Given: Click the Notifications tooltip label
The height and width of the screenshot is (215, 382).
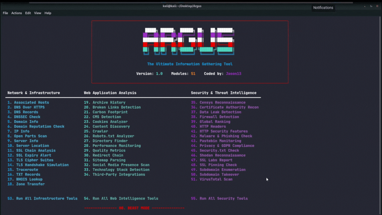Looking at the screenshot, I should pyautogui.click(x=323, y=8).
